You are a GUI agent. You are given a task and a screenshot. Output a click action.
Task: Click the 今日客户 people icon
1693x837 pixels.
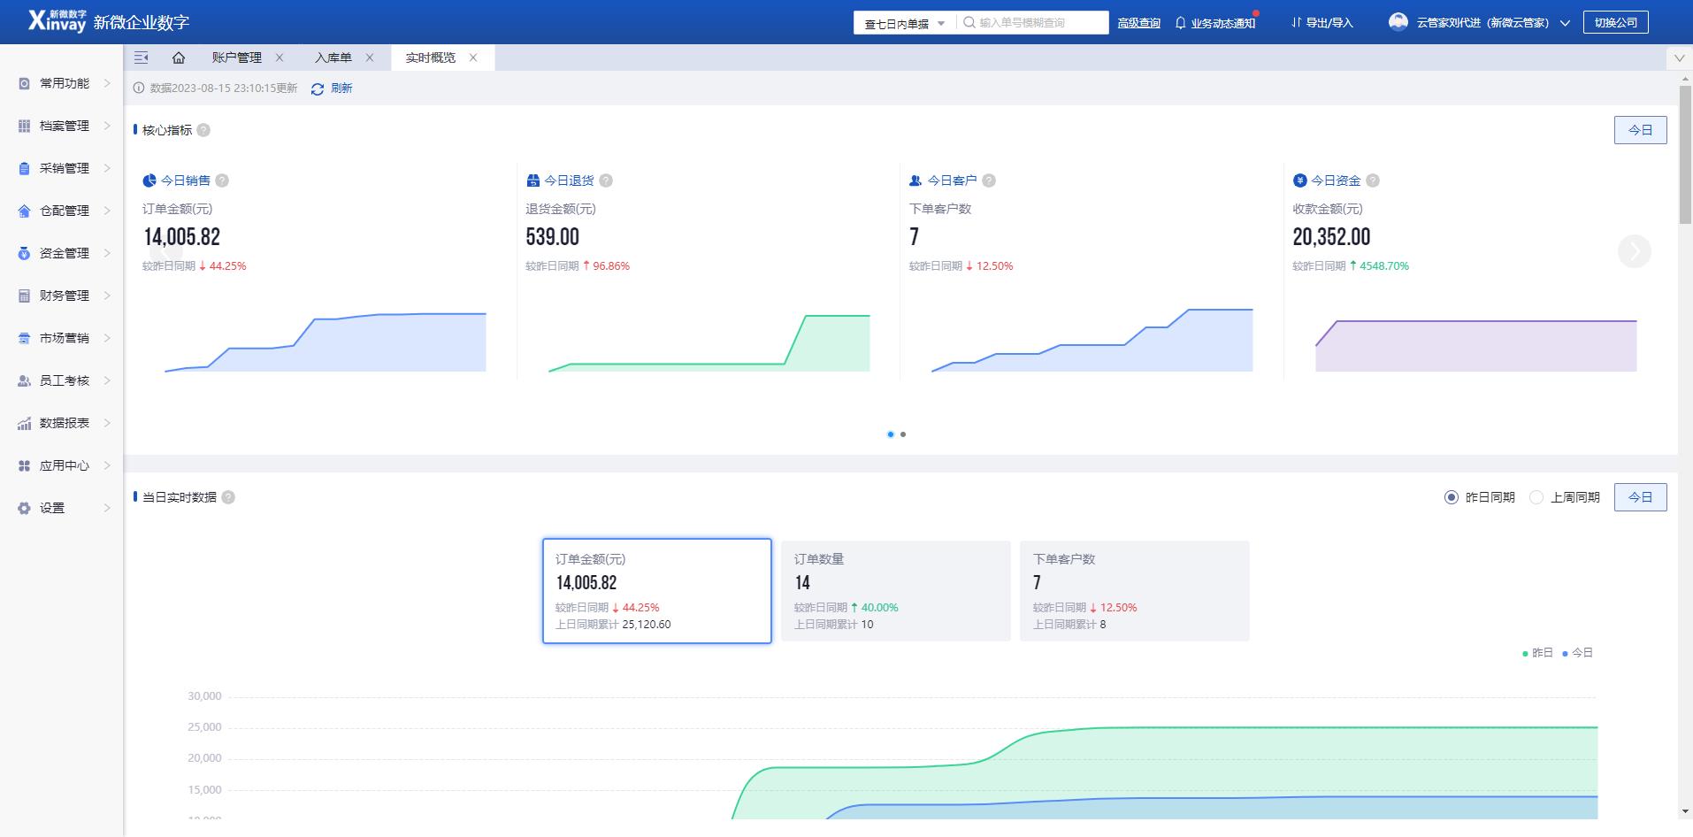pos(915,180)
